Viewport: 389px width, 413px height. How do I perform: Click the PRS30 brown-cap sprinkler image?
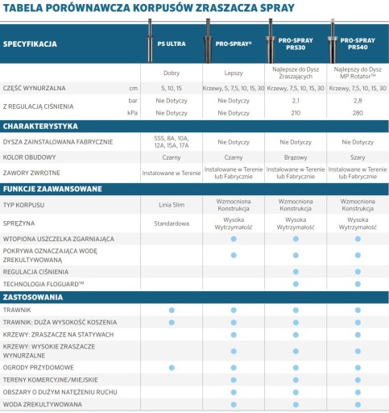point(271,41)
